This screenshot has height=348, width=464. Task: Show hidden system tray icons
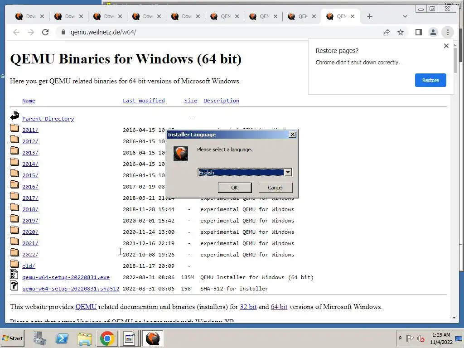coord(400,338)
